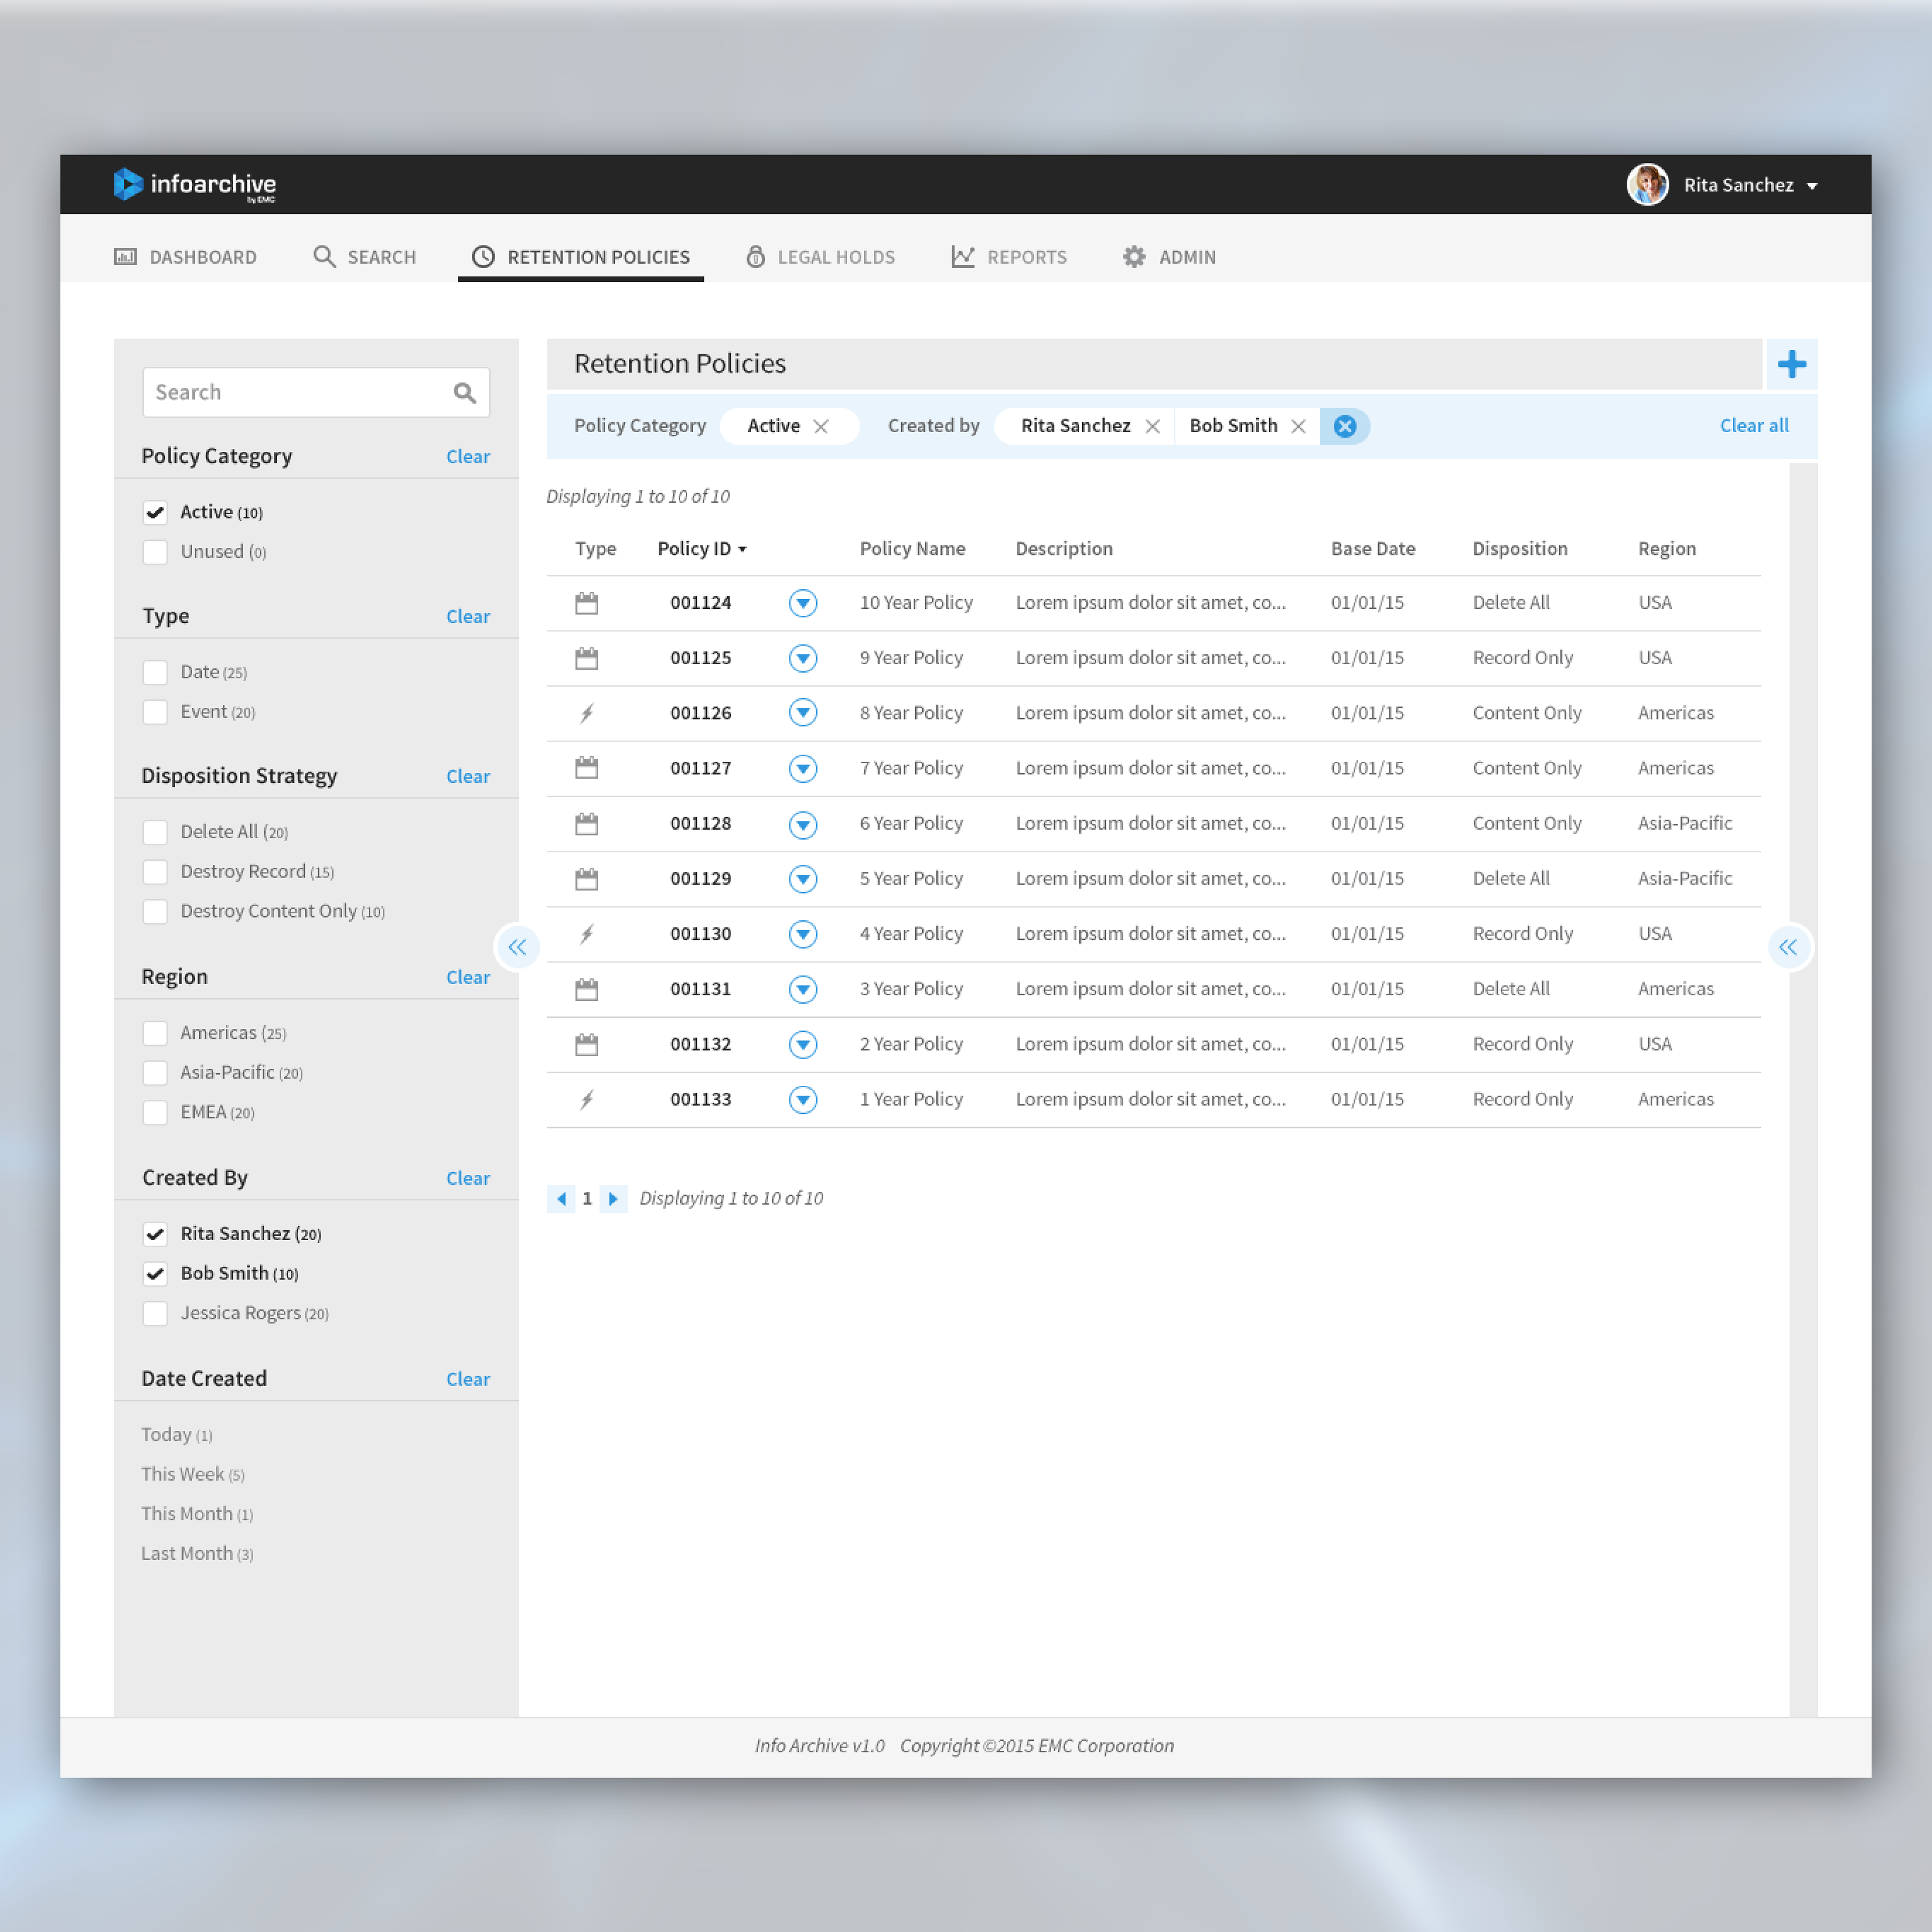Open Rita Sanchez user menu dropdown
This screenshot has height=1932, width=1932.
point(1811,186)
